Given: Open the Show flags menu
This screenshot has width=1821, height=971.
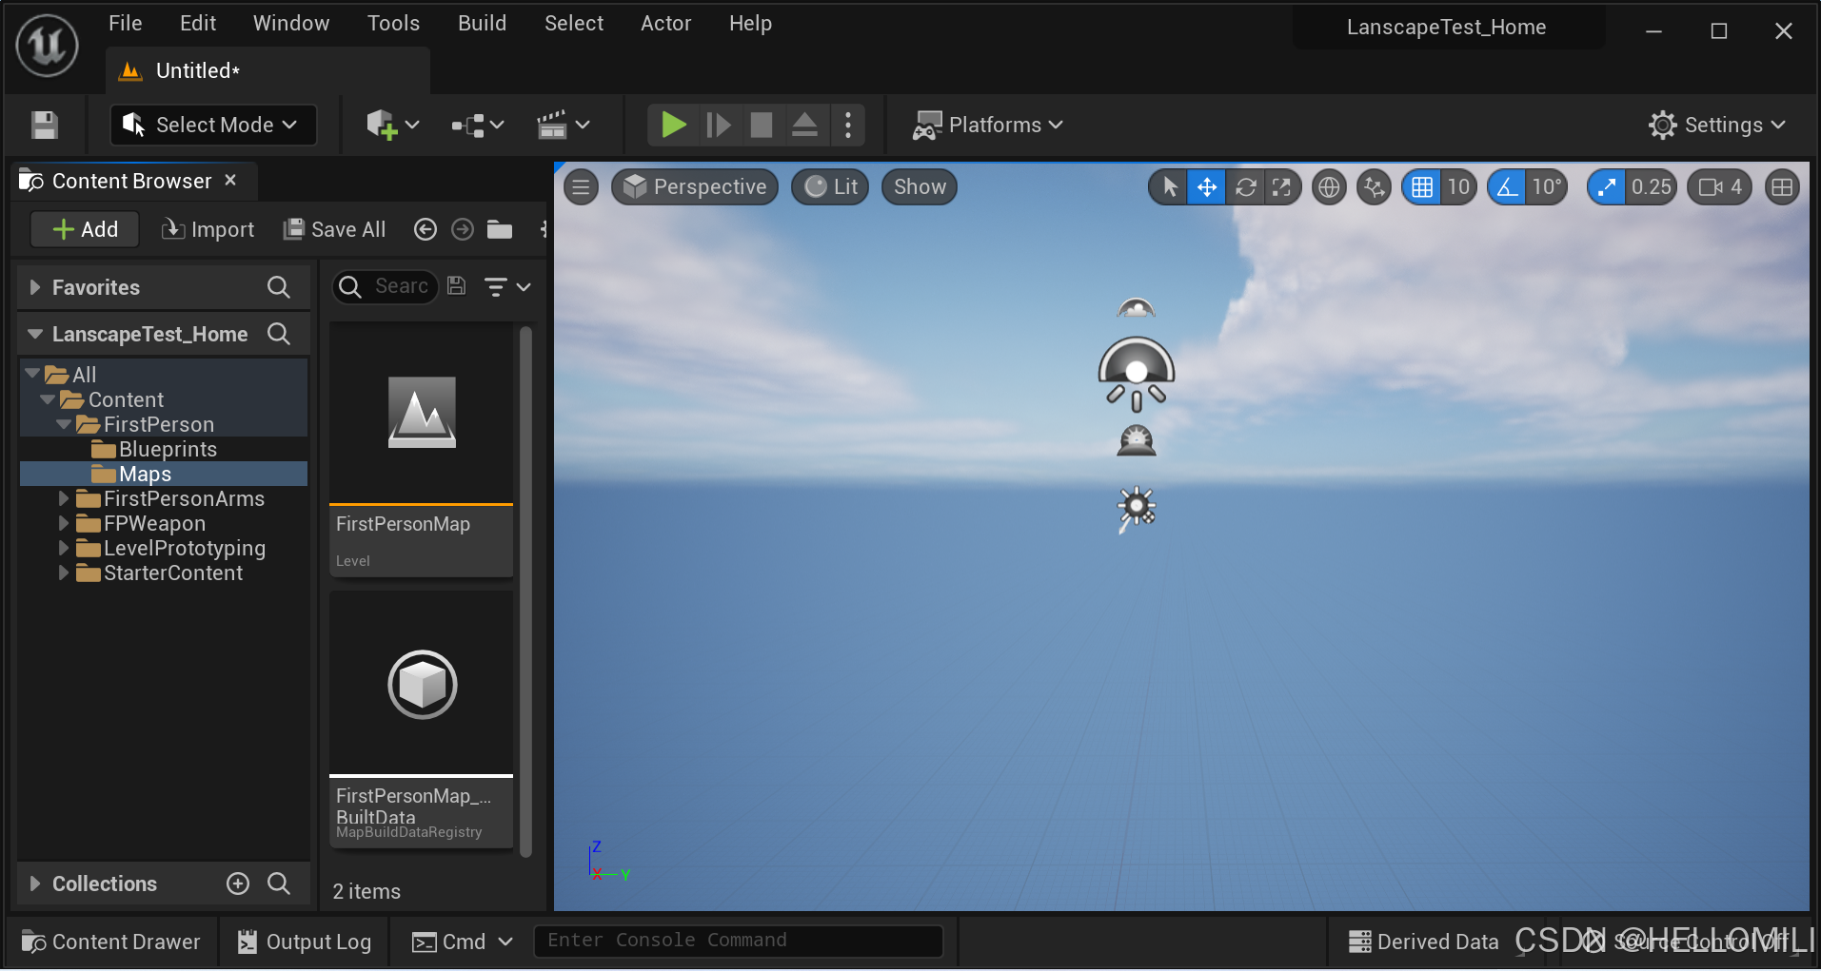Looking at the screenshot, I should pos(920,187).
